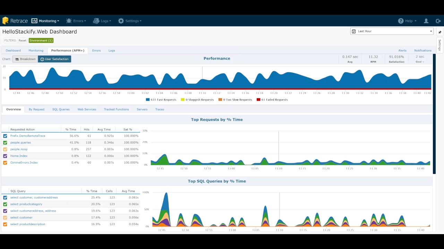444x249 pixels.
Task: Open the Prefix.DemoRemoteTrace request link
Action: (x=28, y=136)
